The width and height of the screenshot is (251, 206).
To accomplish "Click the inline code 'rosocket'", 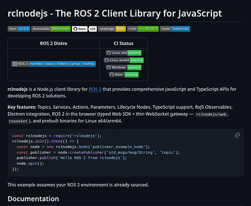I will [18, 121].
